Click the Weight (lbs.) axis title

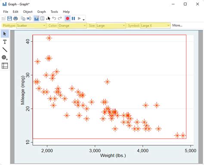coord(113,156)
